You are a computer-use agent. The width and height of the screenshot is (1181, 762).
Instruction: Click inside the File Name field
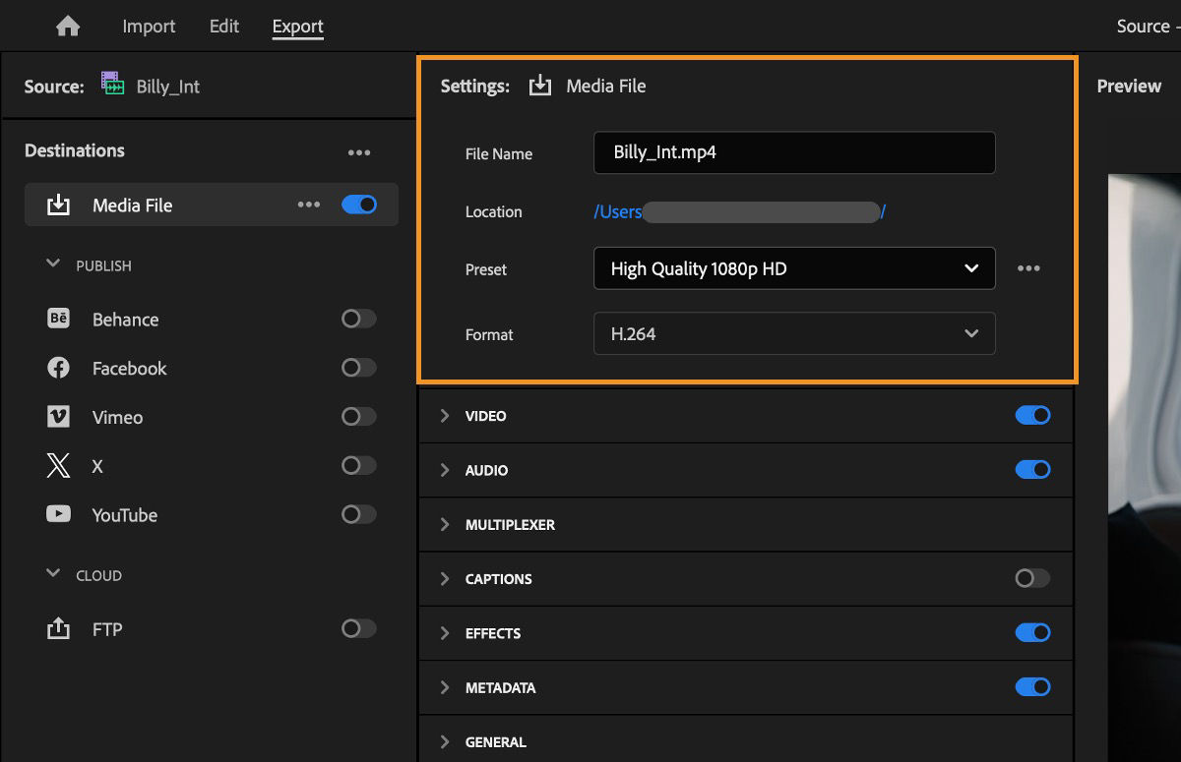794,152
